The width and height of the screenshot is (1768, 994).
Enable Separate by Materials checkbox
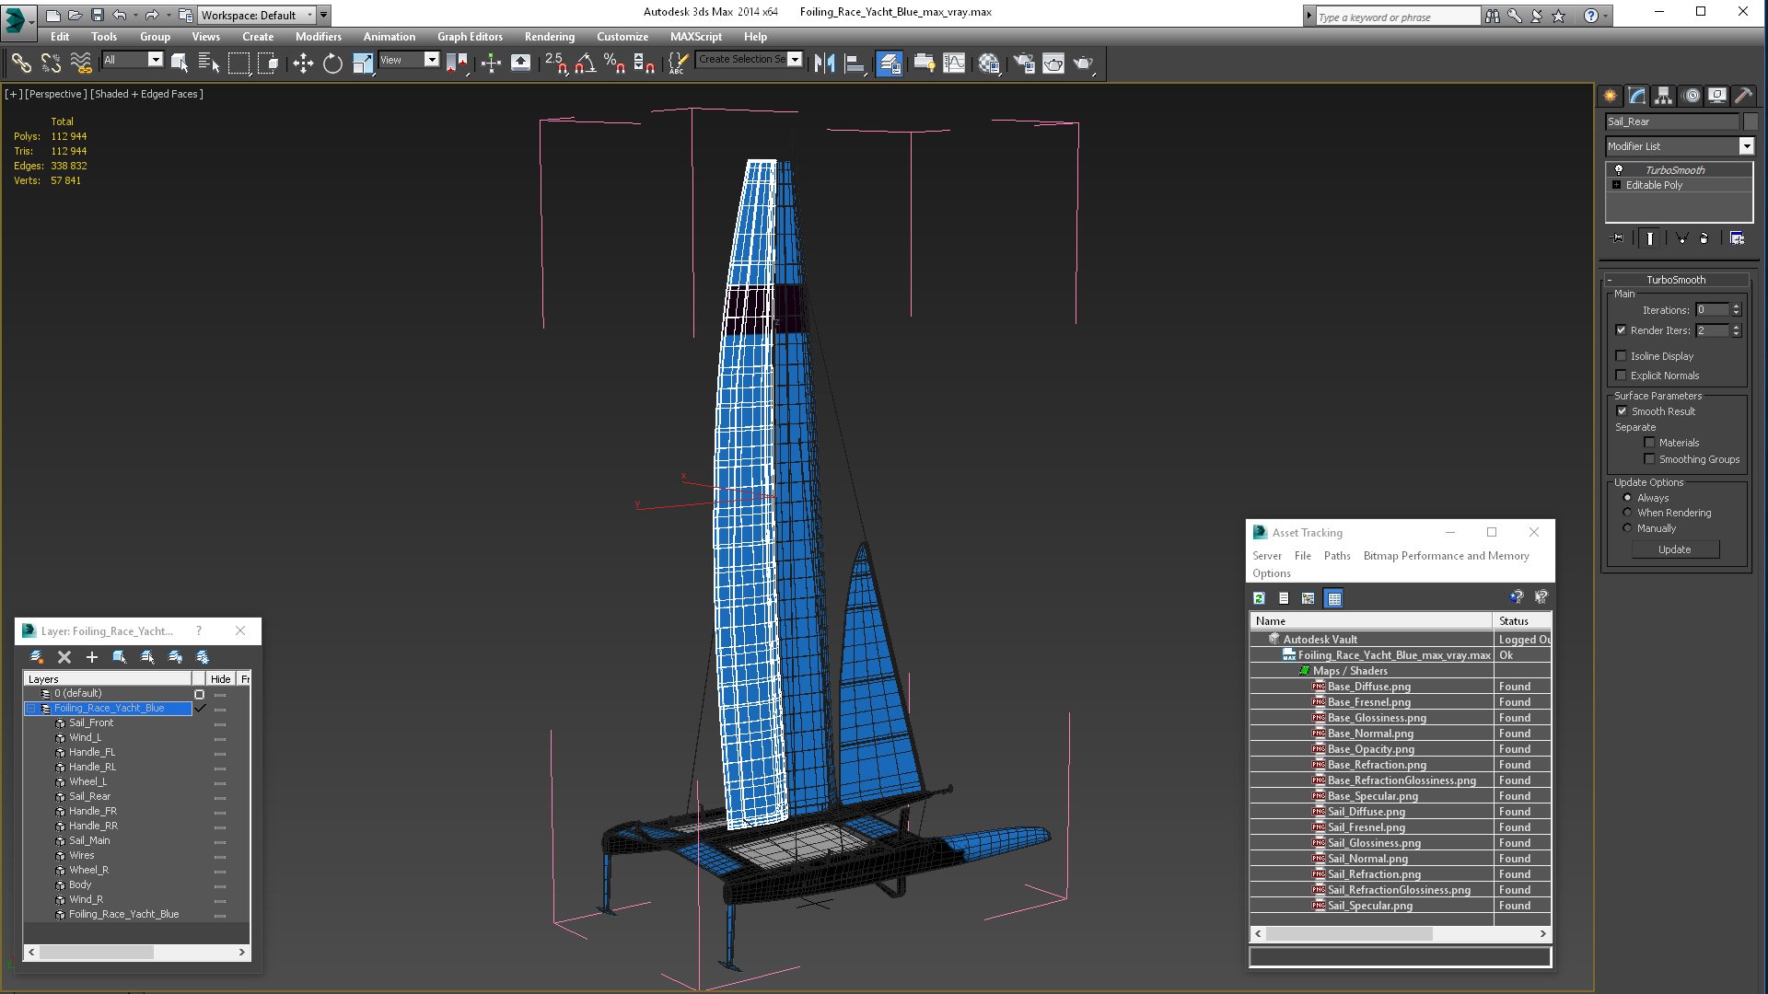point(1649,443)
